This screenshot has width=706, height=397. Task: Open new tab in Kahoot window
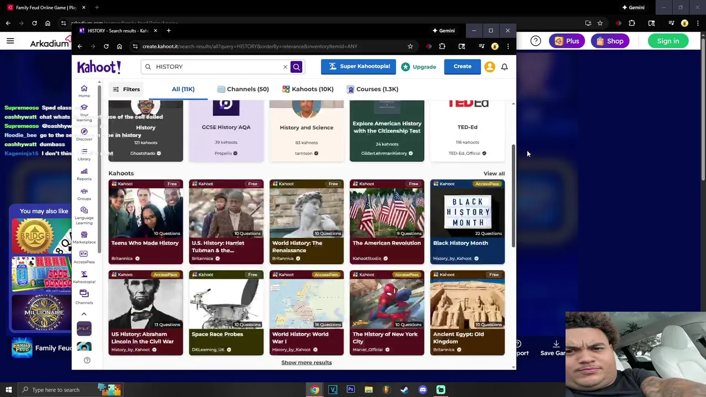[x=168, y=30]
